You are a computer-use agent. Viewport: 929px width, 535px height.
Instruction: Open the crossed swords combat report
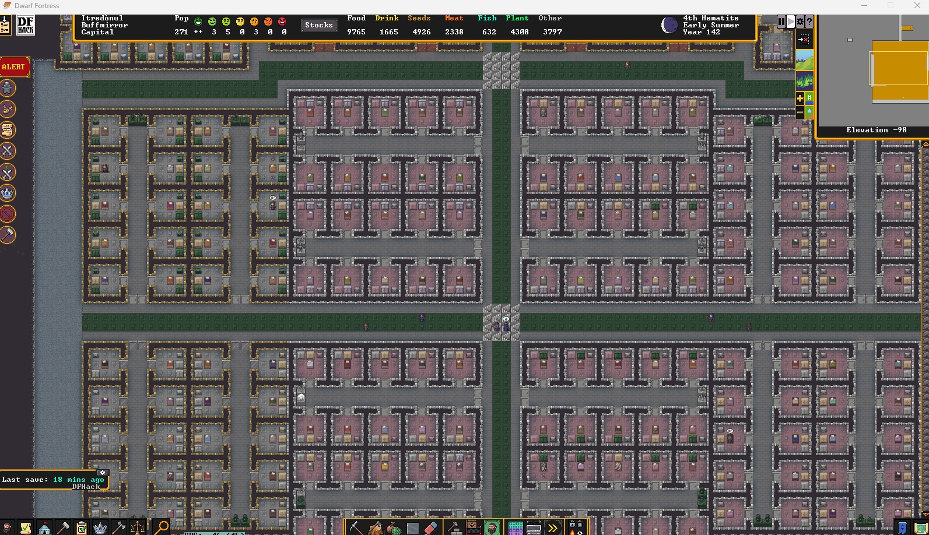8,151
